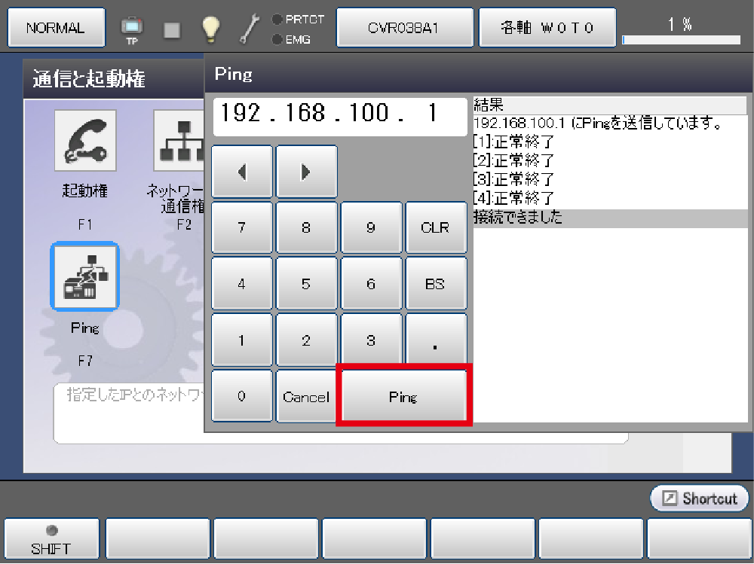This screenshot has width=754, height=564.
Task: Click the network communication rights icon
Action: tap(179, 141)
